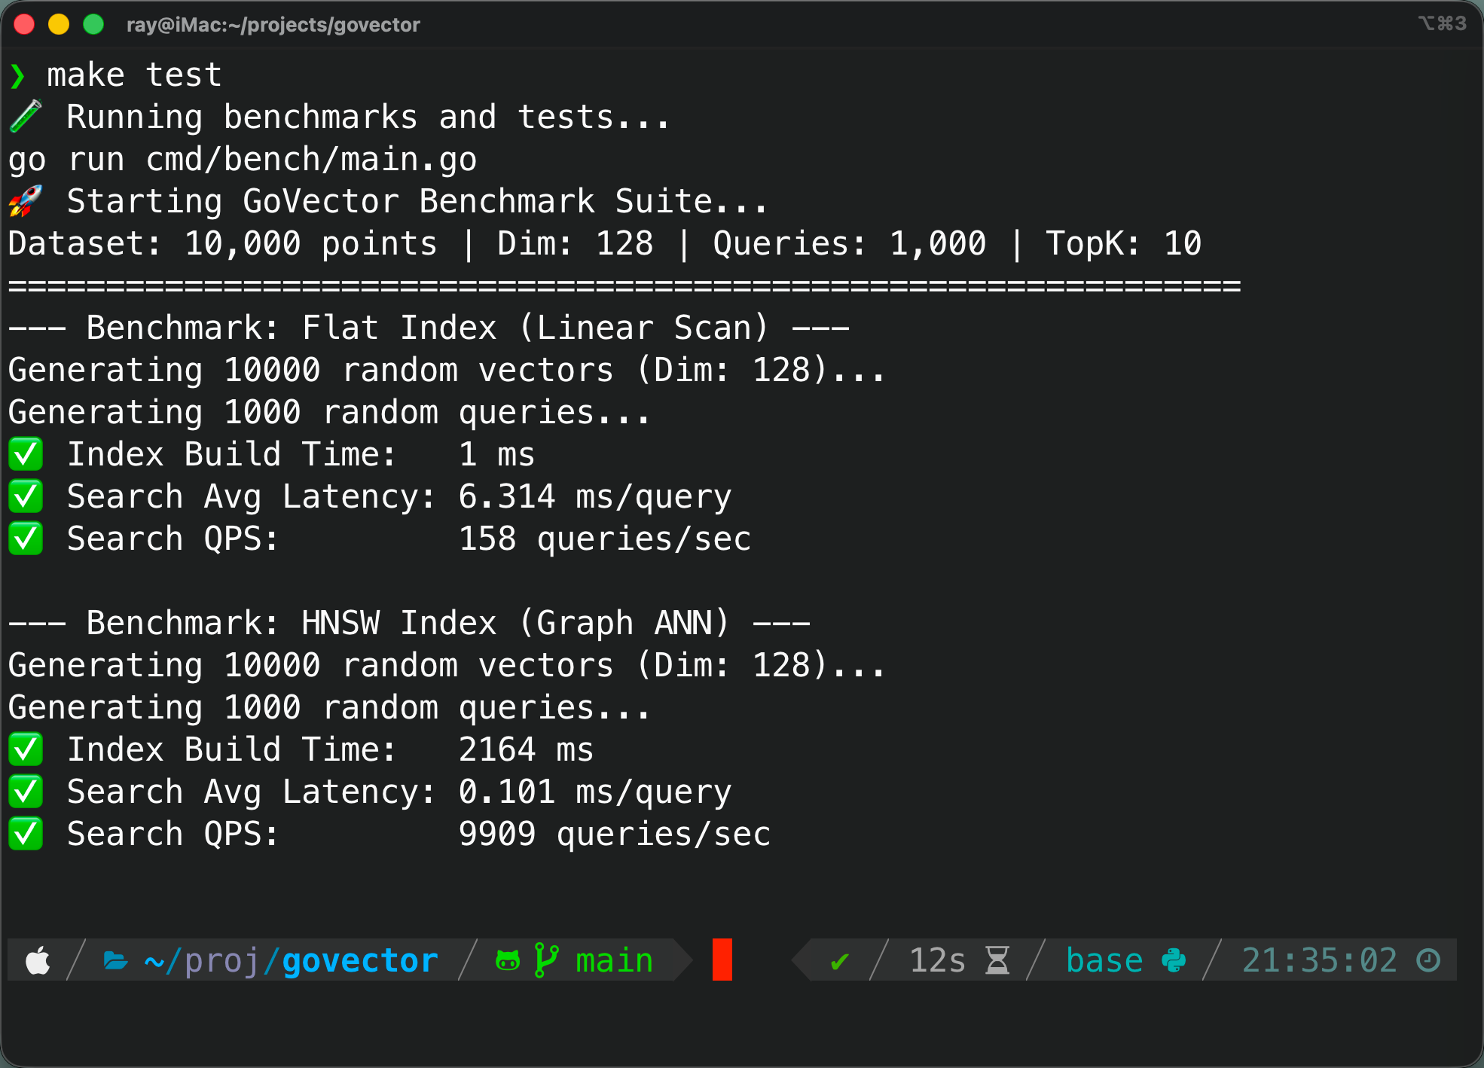Click the test tube emoji before Running benchmarks

point(26,116)
